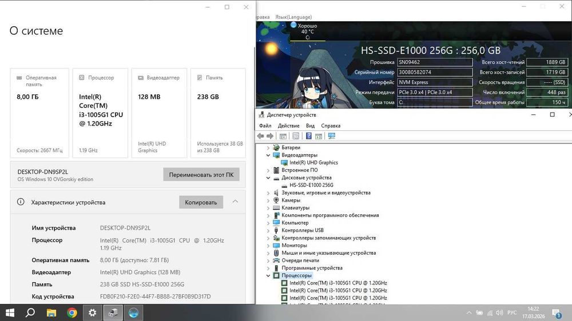Open Вид menu in Device Manager
572x321 pixels.
[310, 126]
